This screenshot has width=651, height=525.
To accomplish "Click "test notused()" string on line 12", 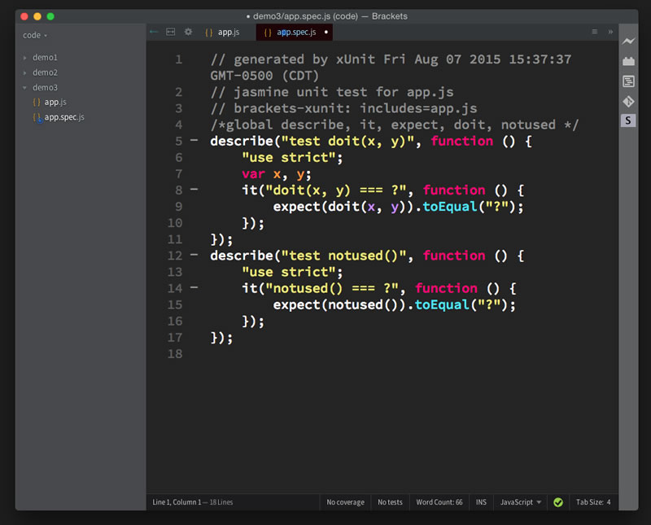I will [343, 256].
